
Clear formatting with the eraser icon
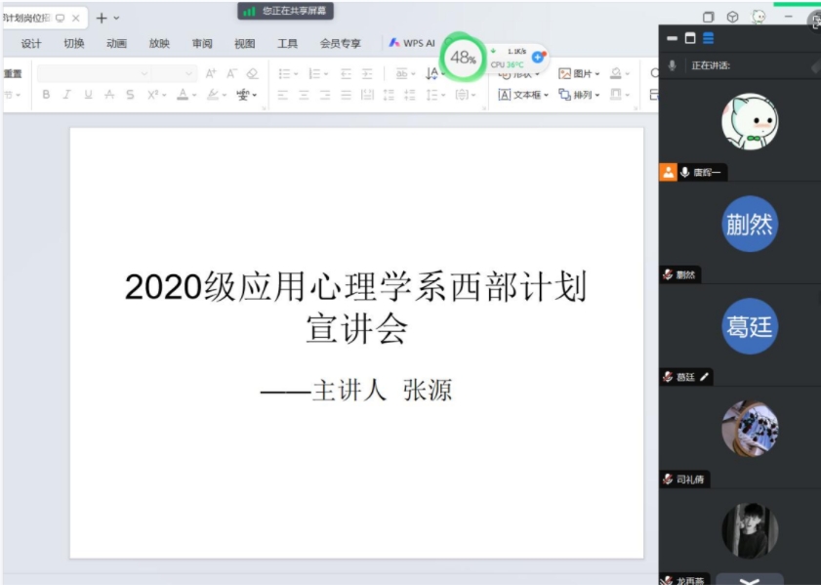252,73
